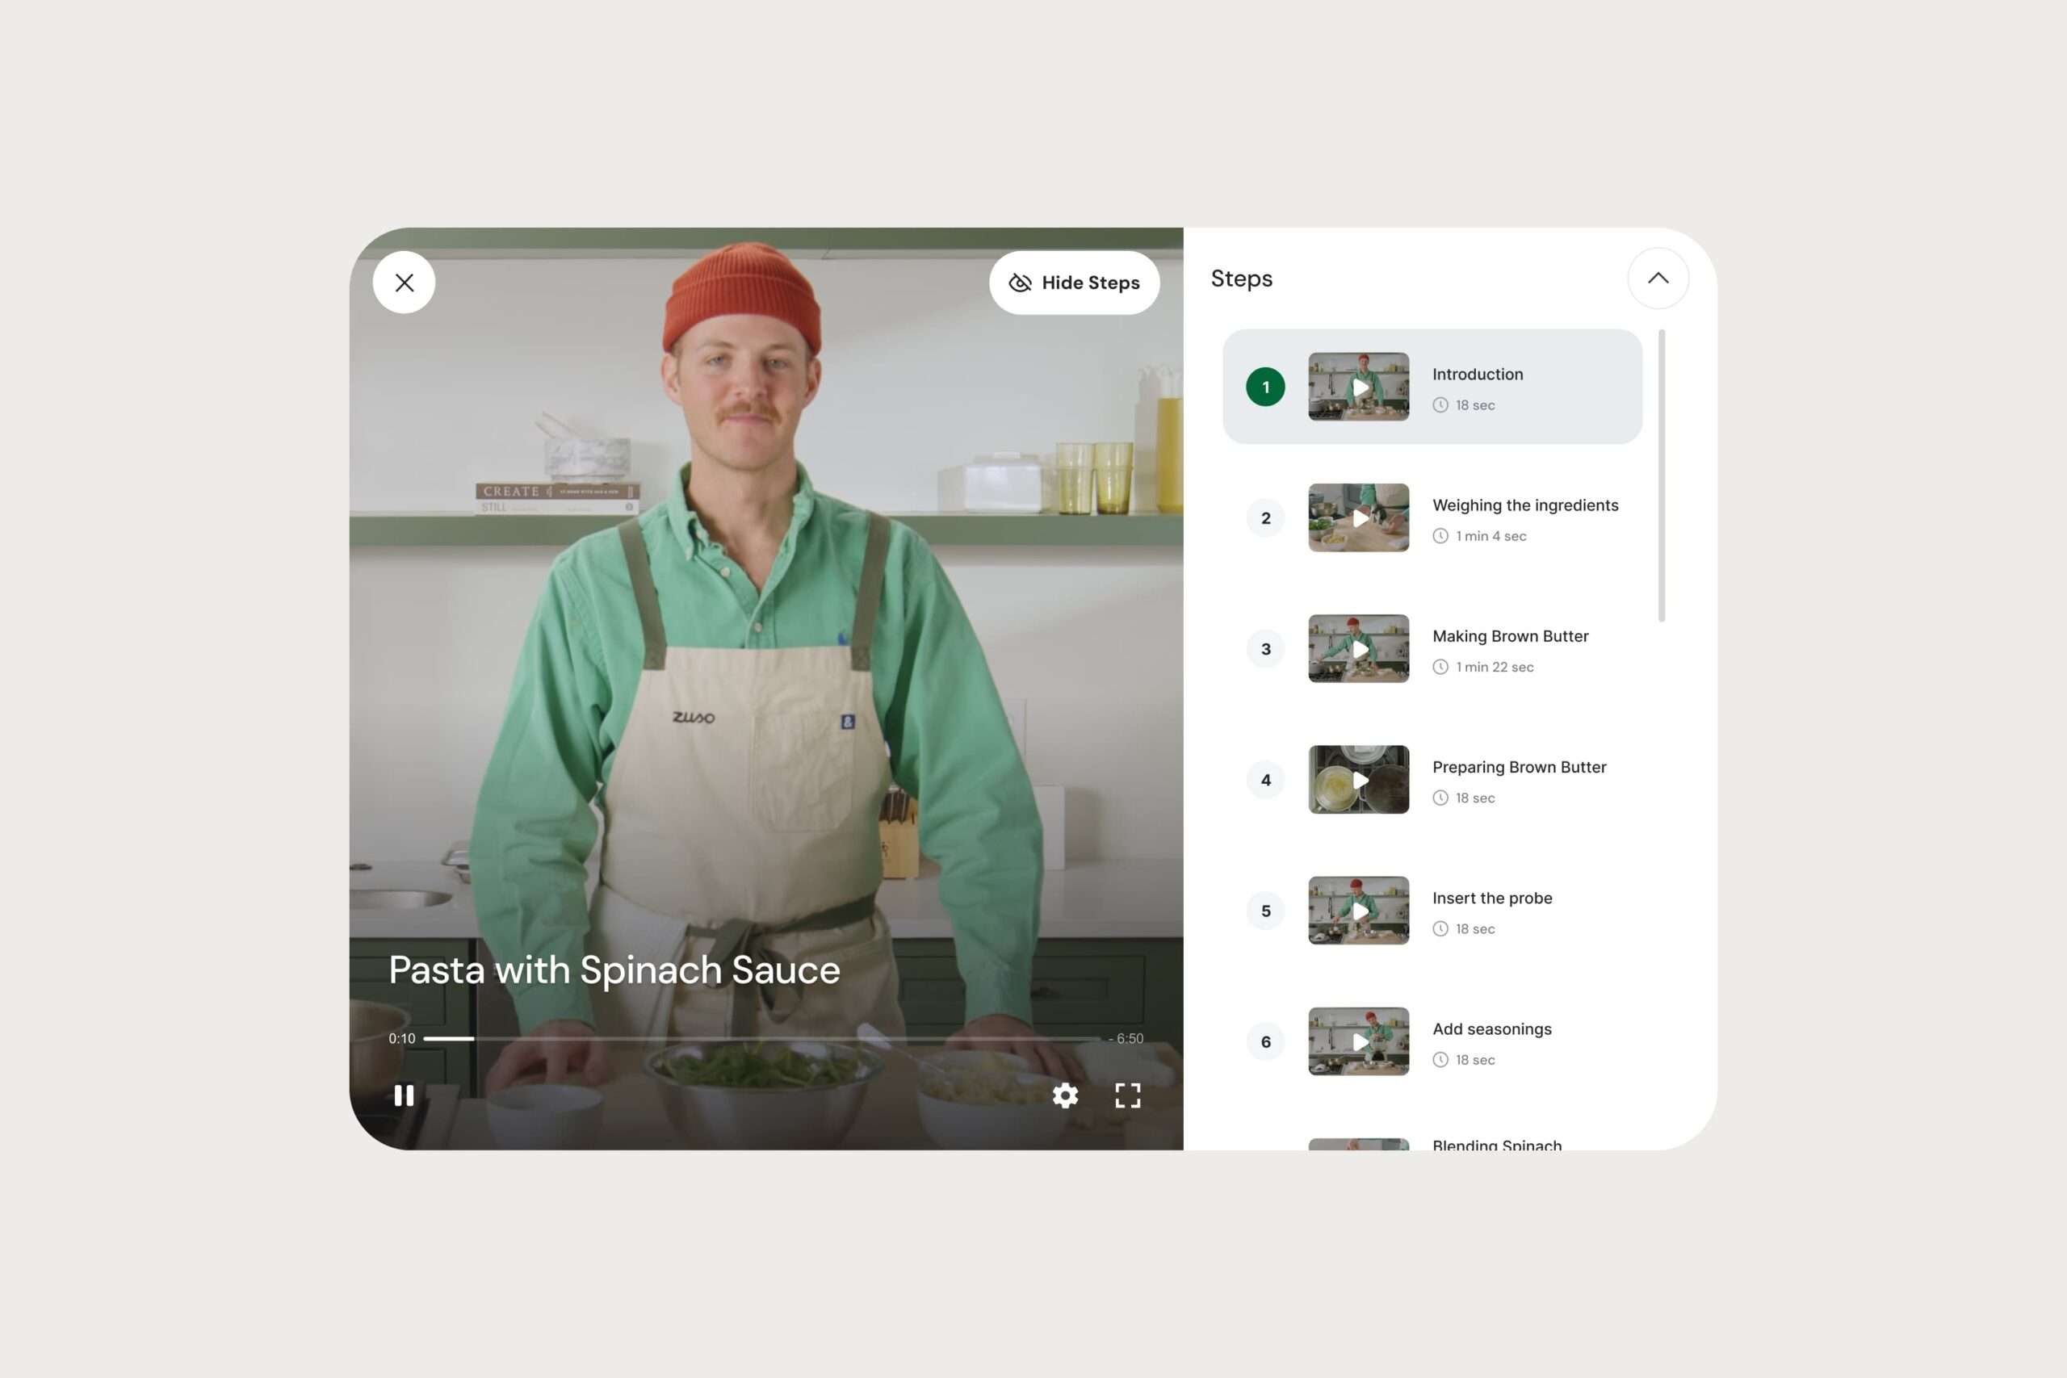Jump to Insert the probe step
Viewport: 2067px width, 1378px height.
click(1491, 898)
